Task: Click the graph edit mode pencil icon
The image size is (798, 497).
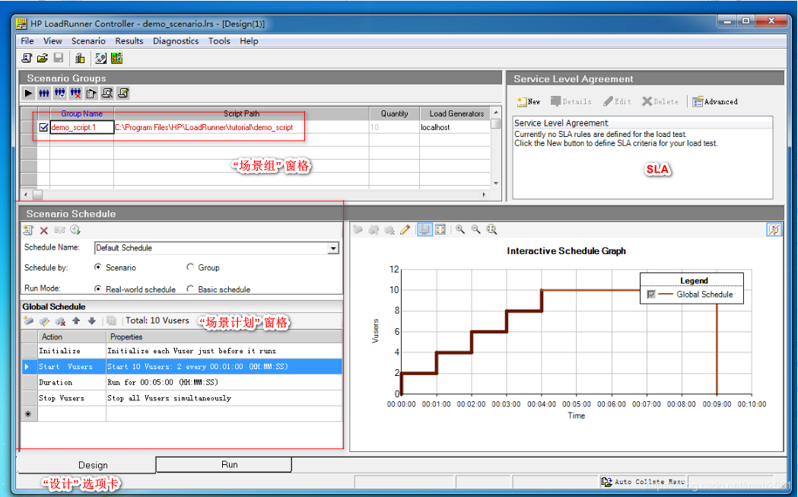Action: (x=405, y=230)
